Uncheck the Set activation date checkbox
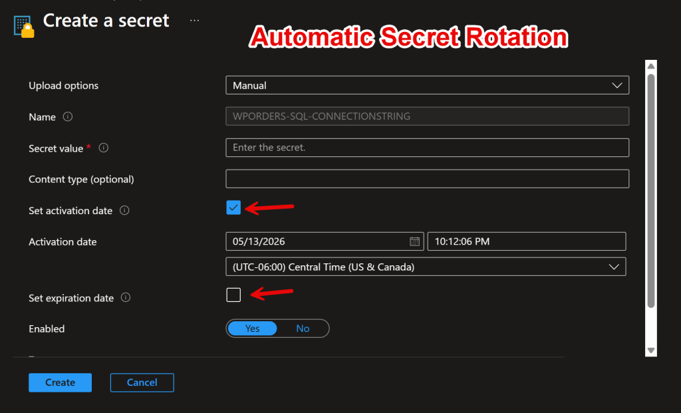The width and height of the screenshot is (681, 413). click(233, 207)
